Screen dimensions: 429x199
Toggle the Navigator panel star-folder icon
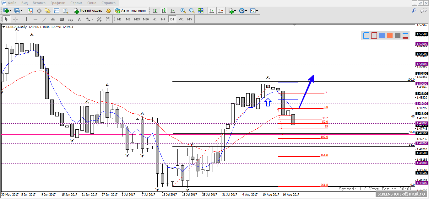pos(48,11)
